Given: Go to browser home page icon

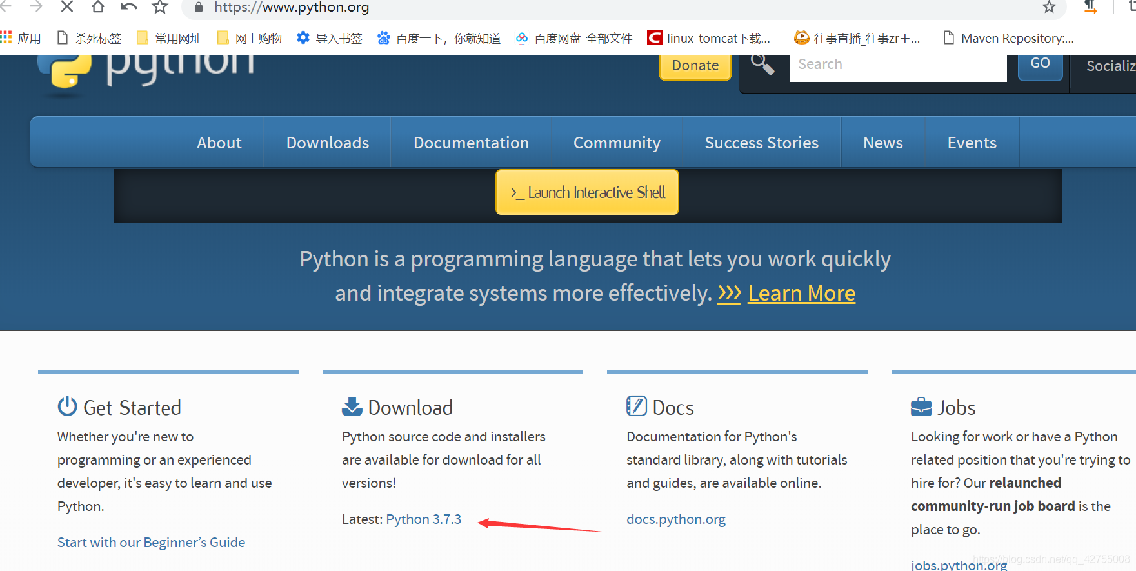Looking at the screenshot, I should point(97,7).
